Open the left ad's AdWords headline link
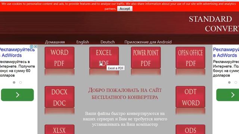The height and width of the screenshot is (134, 239). point(17,52)
